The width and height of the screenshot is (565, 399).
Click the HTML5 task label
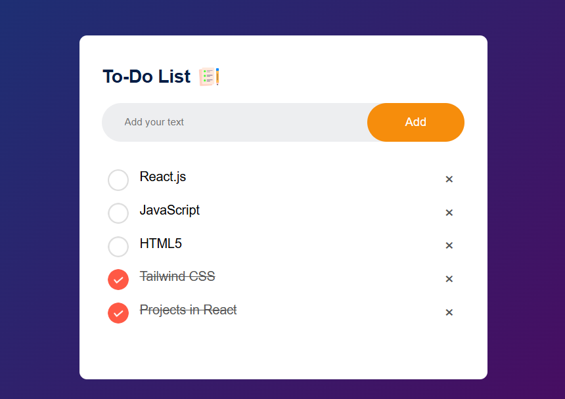(161, 243)
